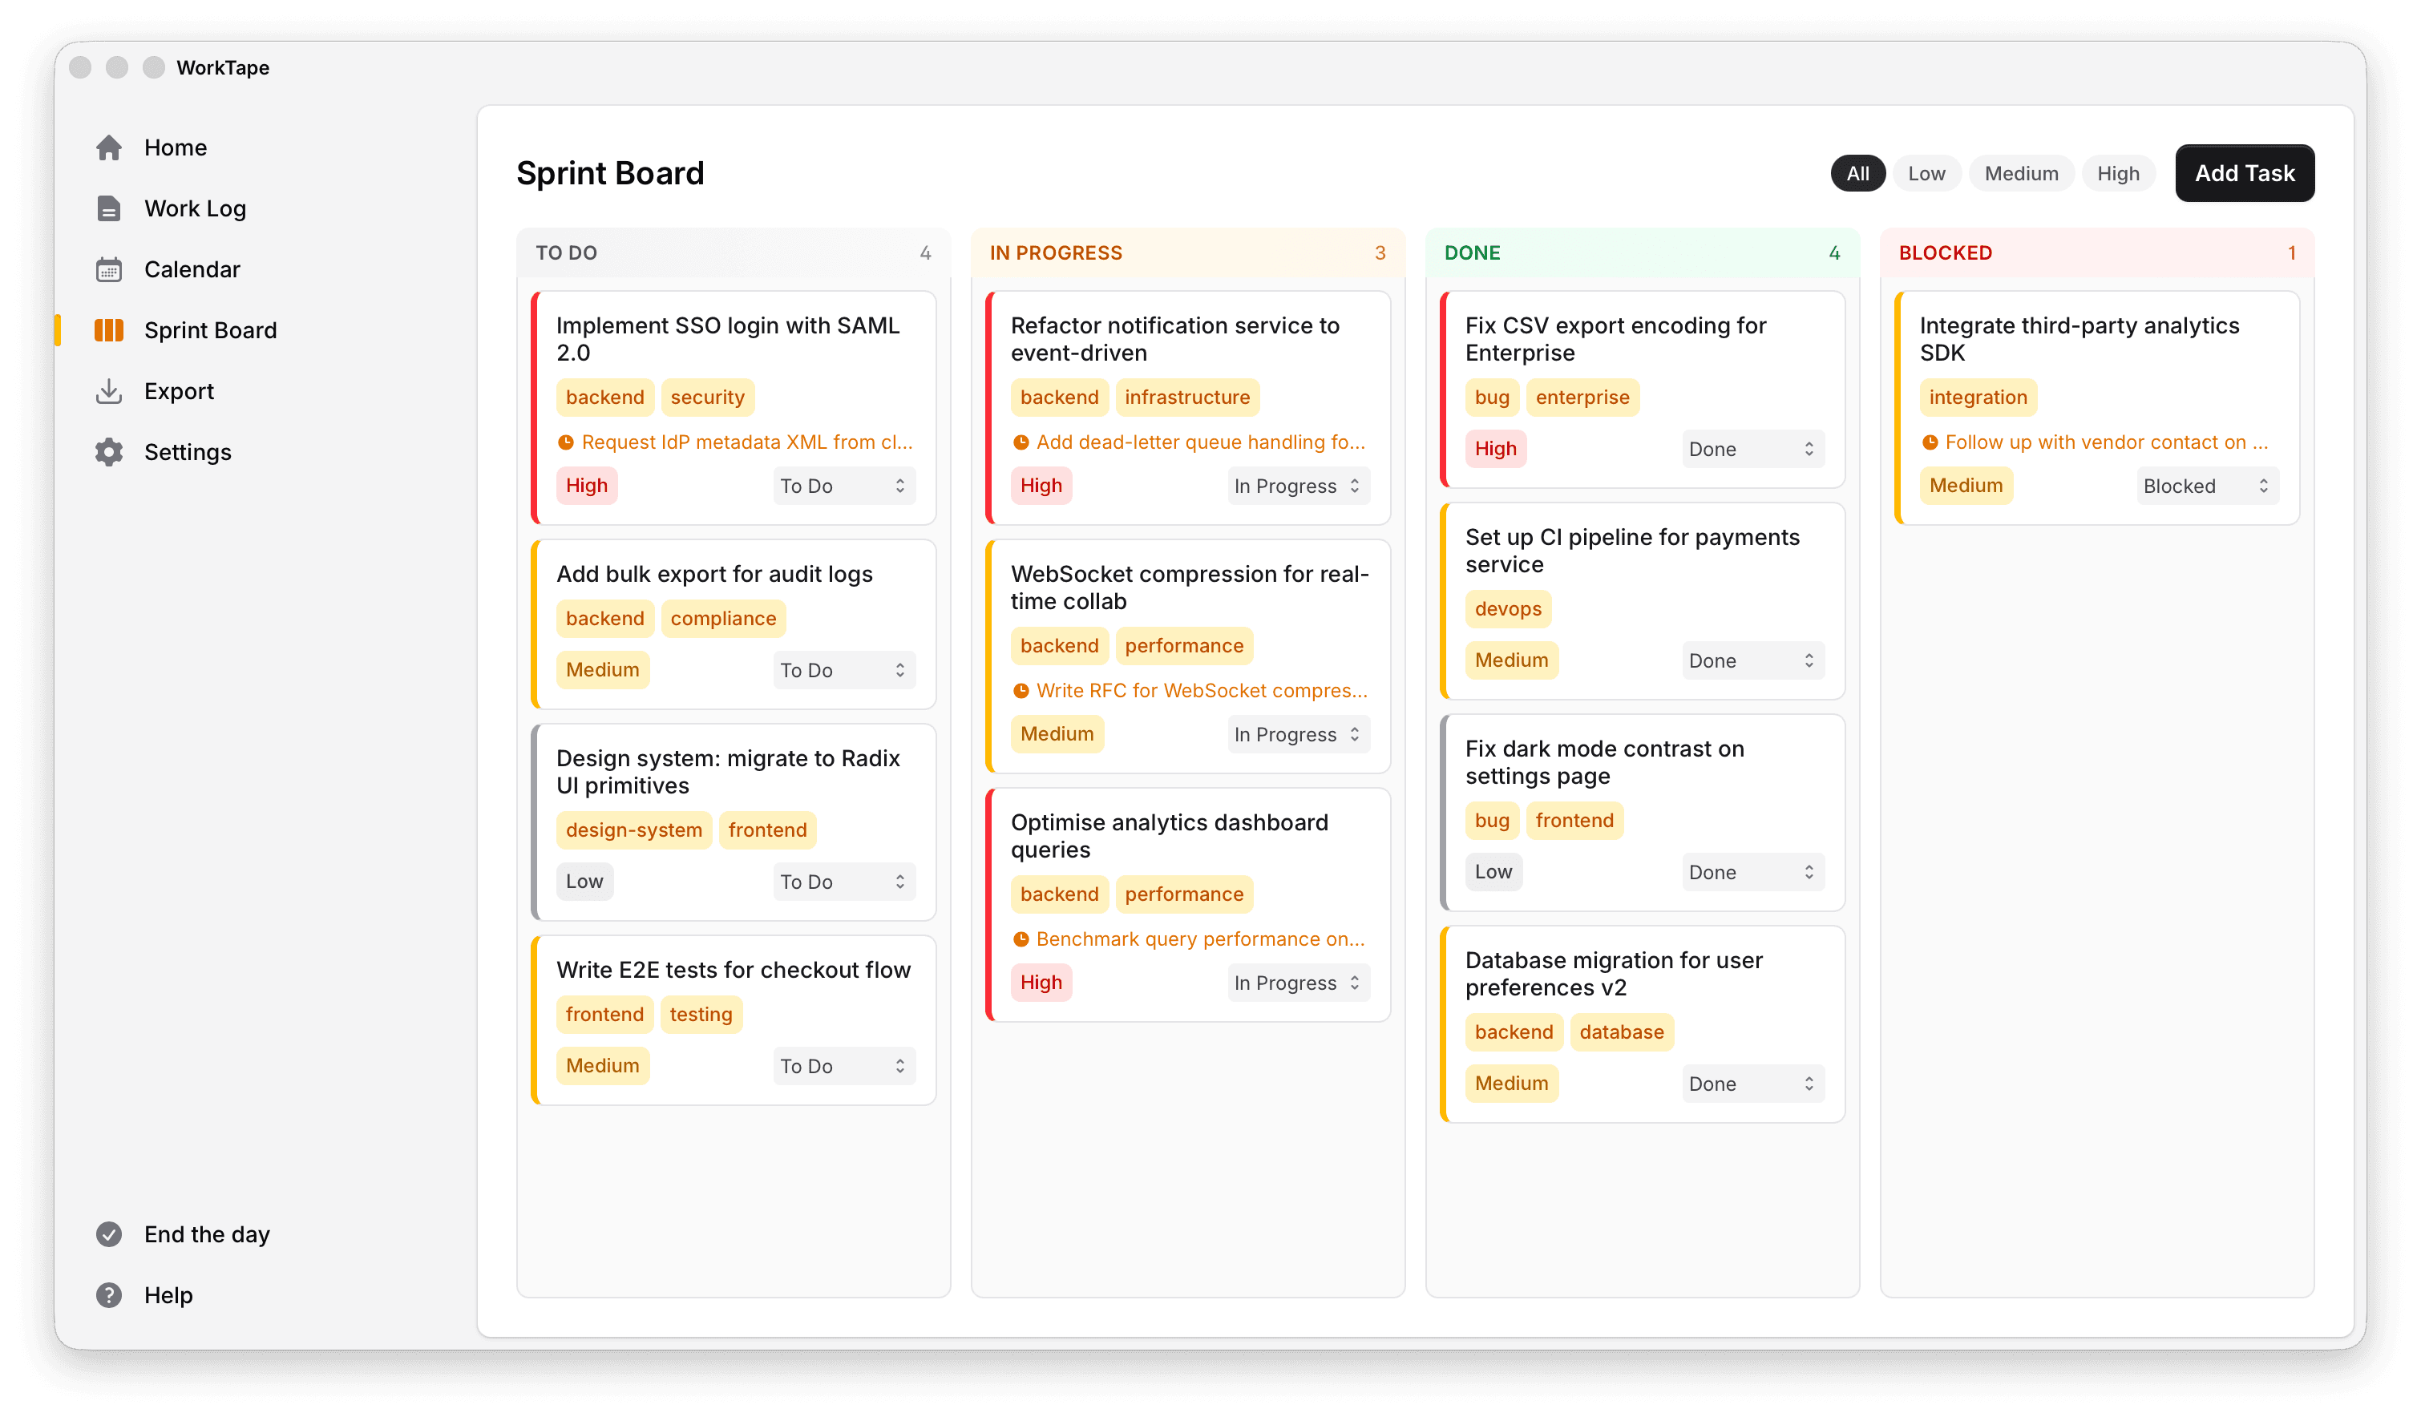This screenshot has height=1417, width=2421.
Task: Open Settings via the gear icon
Action: tap(108, 451)
